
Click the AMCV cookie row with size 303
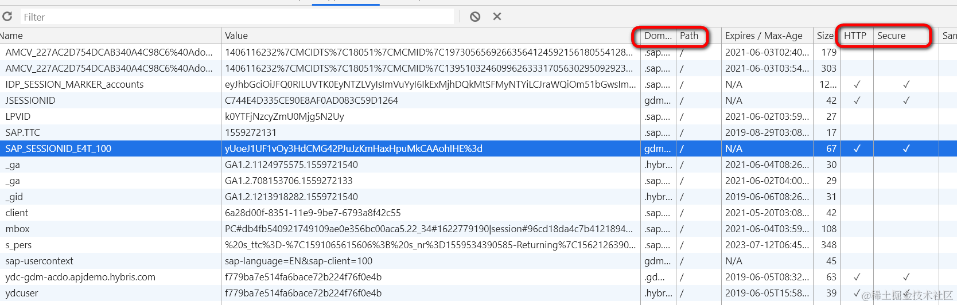[x=478, y=68]
